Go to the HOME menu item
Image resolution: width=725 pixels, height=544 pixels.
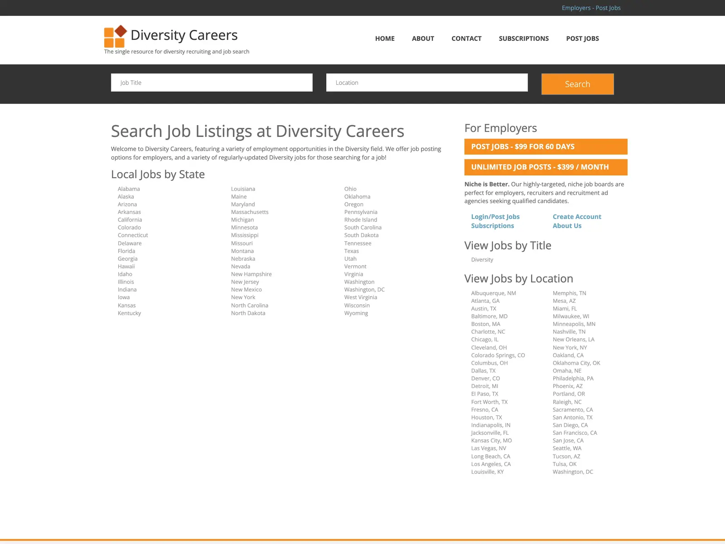tap(385, 39)
